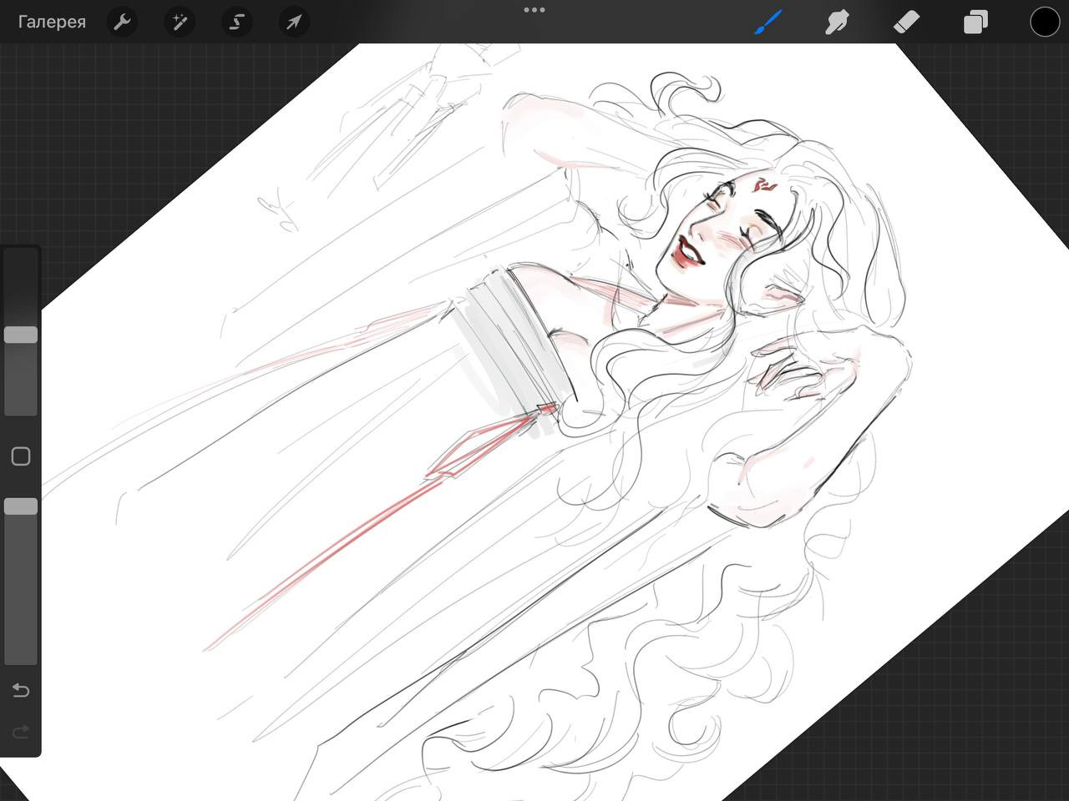
Task: Open the Gallery (Галерея) view
Action: [x=52, y=22]
